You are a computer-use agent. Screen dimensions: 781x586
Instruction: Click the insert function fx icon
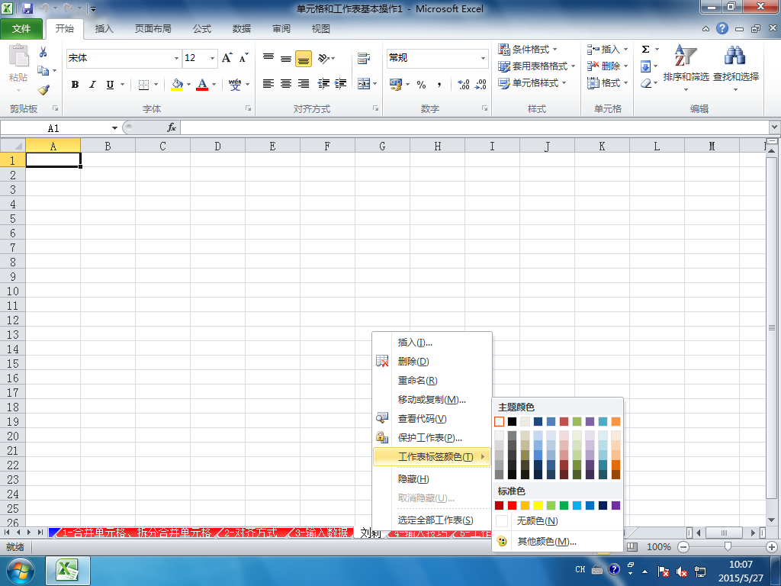[172, 127]
